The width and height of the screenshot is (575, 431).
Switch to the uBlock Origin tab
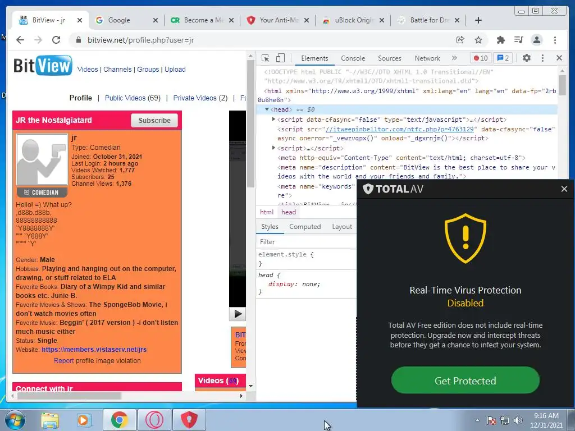(x=354, y=20)
